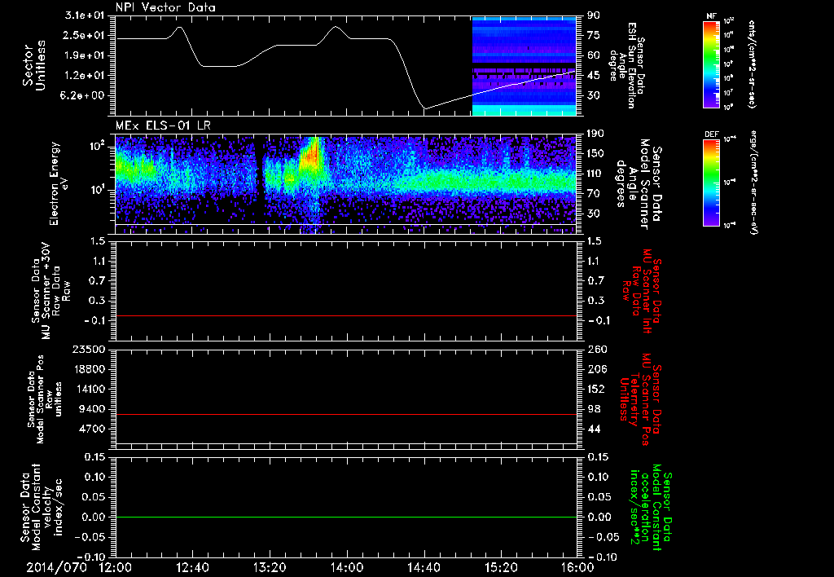Click the "14:40" time axis label
This screenshot has height=577, width=834.
tap(424, 567)
